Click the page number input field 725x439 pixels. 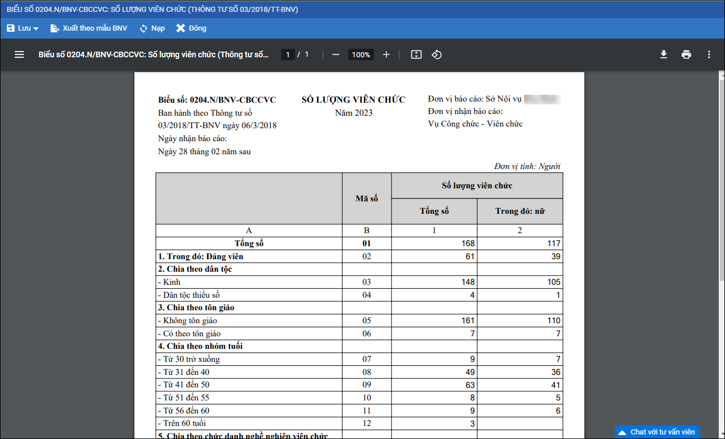(288, 54)
